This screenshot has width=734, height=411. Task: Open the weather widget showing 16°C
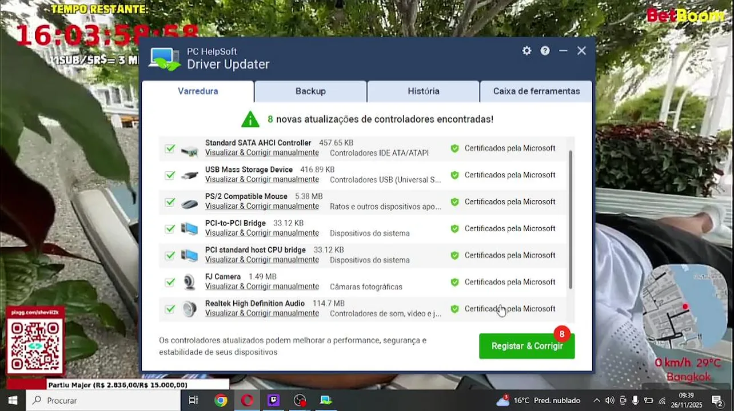click(x=538, y=400)
